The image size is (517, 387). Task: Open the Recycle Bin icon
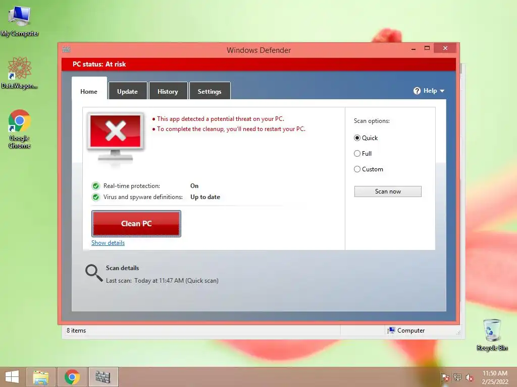click(x=492, y=335)
